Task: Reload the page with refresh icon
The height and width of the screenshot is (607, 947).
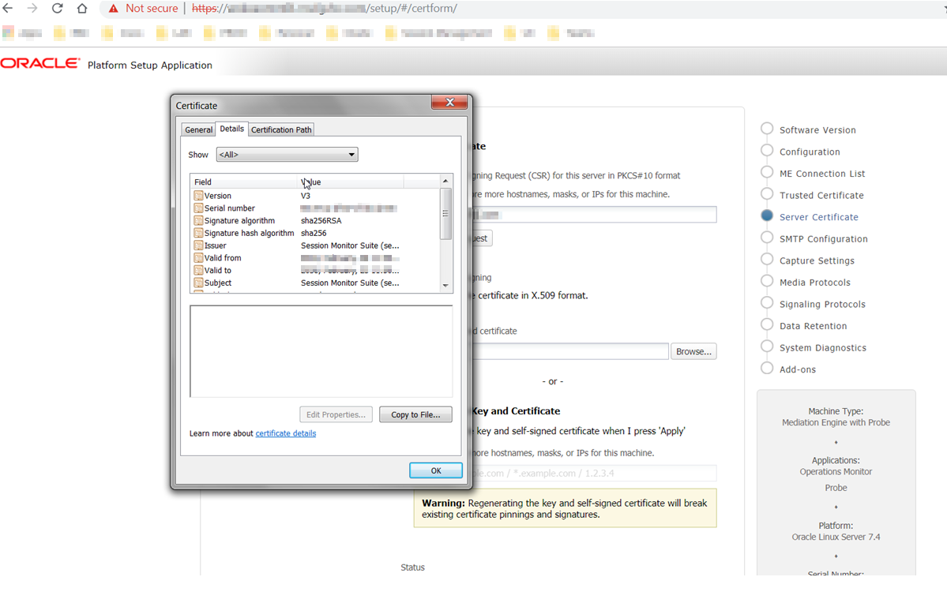Action: pos(57,9)
